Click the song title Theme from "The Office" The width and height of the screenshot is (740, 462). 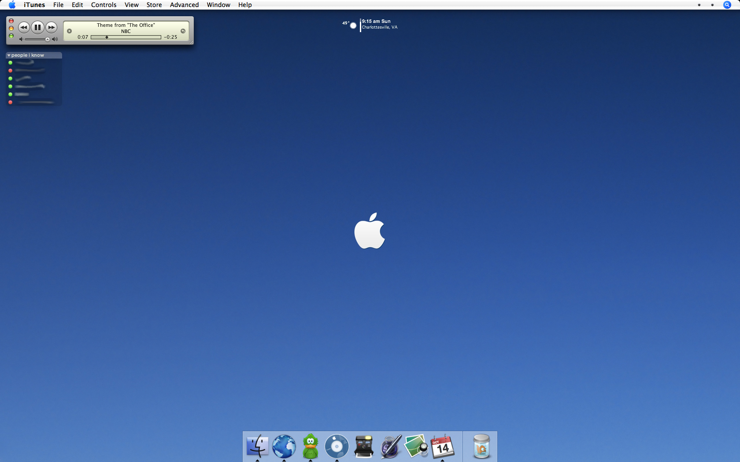126,25
